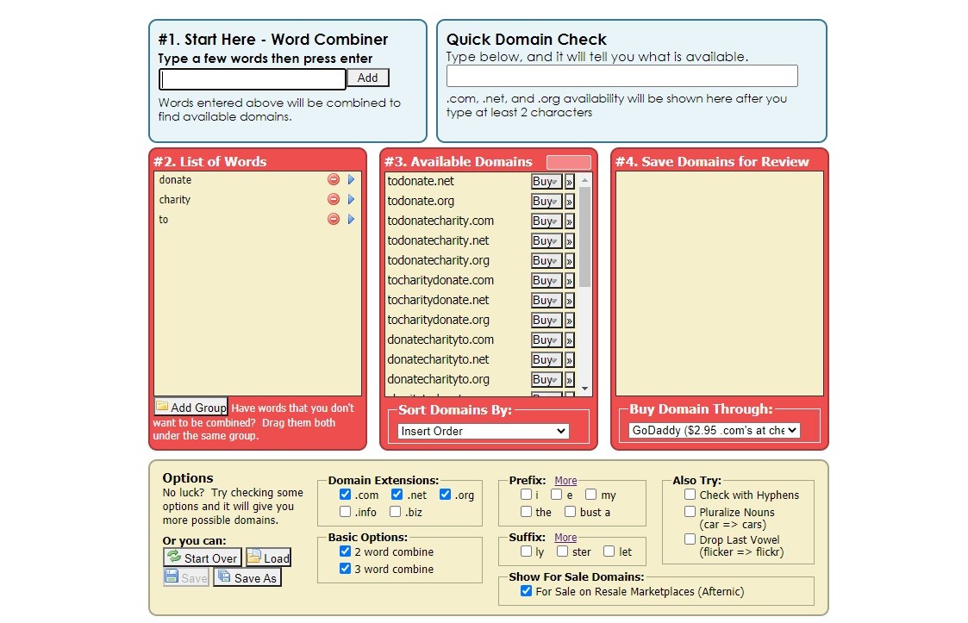Open Buy dropdown for donatecharityto.org

546,379
